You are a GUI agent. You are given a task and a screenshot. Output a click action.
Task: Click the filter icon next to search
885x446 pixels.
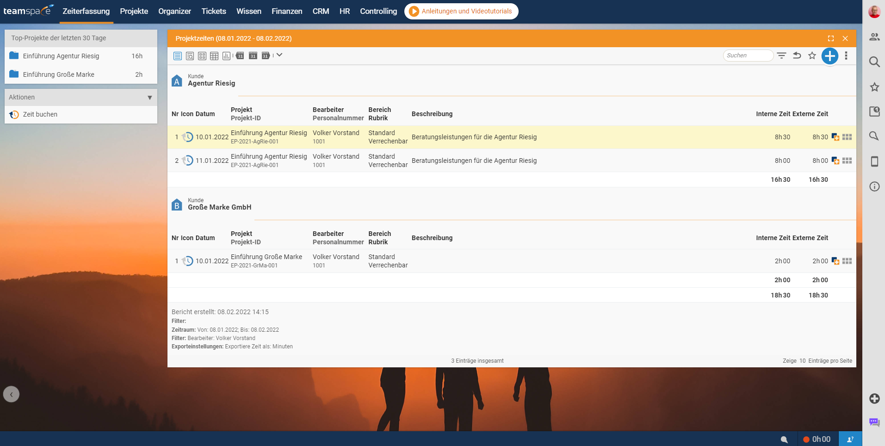(782, 56)
